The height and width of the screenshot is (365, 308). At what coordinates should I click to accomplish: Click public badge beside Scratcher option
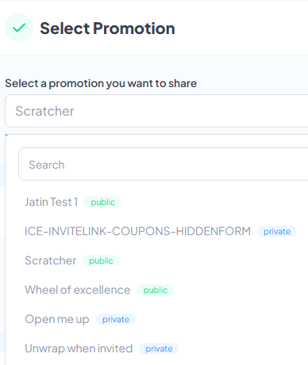point(101,260)
